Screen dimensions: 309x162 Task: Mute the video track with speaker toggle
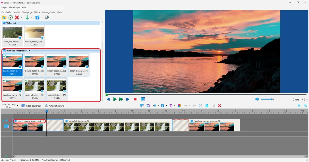pos(4,120)
